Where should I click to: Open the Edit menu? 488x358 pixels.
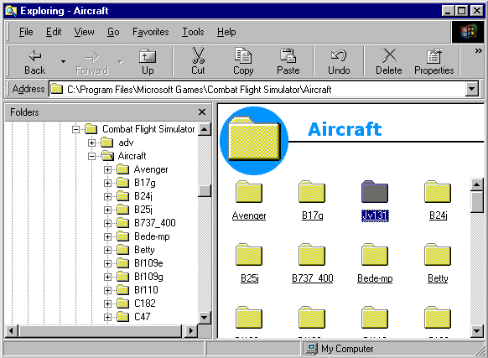54,32
